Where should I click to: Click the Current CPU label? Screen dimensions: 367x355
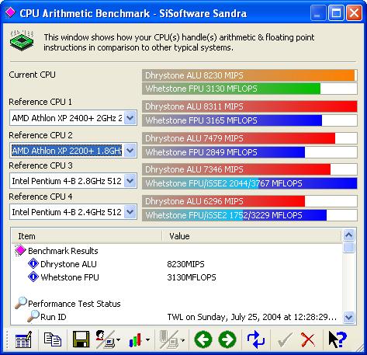(32, 75)
